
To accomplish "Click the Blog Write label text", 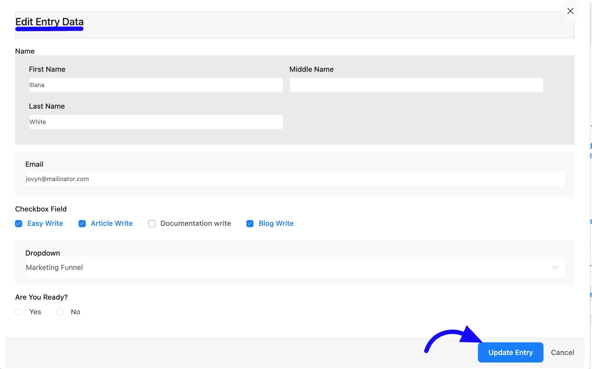I will coord(276,223).
